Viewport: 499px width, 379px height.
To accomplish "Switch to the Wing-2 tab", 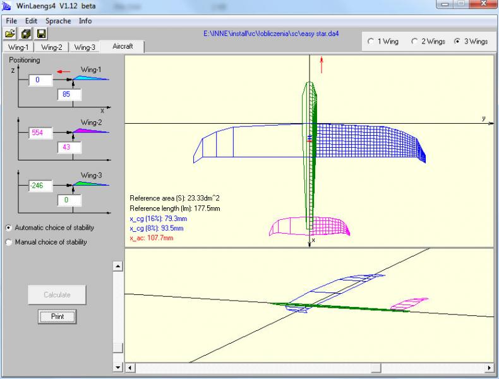I will tap(52, 47).
